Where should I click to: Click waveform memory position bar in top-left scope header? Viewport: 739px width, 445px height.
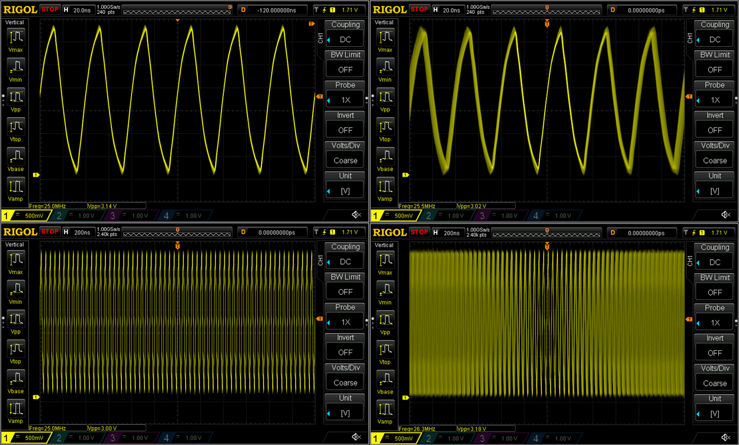pos(178,10)
